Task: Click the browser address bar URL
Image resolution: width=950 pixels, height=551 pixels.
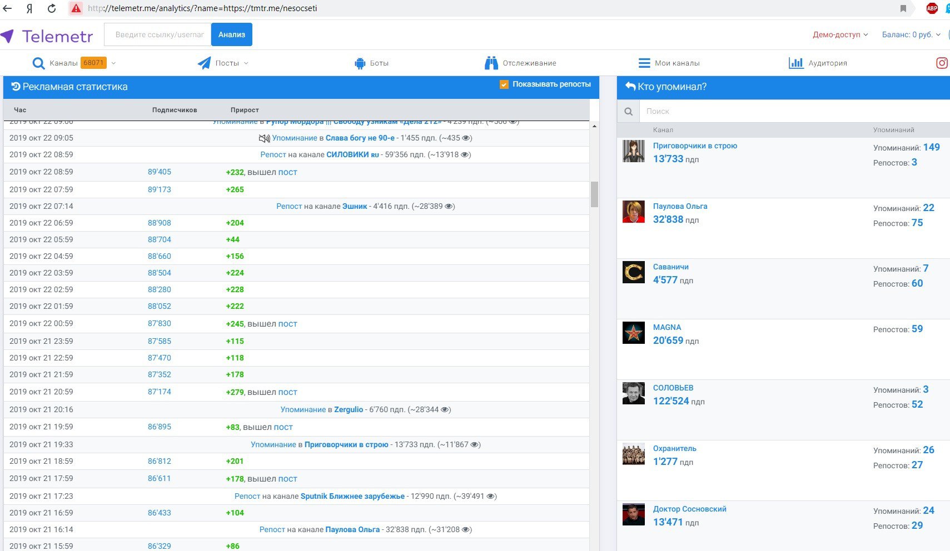Action: (x=202, y=8)
